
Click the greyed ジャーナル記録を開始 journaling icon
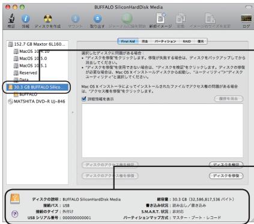(x=127, y=18)
